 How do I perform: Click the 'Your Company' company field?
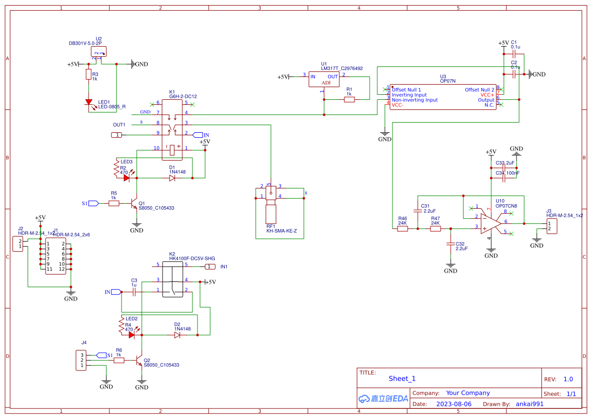click(x=468, y=393)
